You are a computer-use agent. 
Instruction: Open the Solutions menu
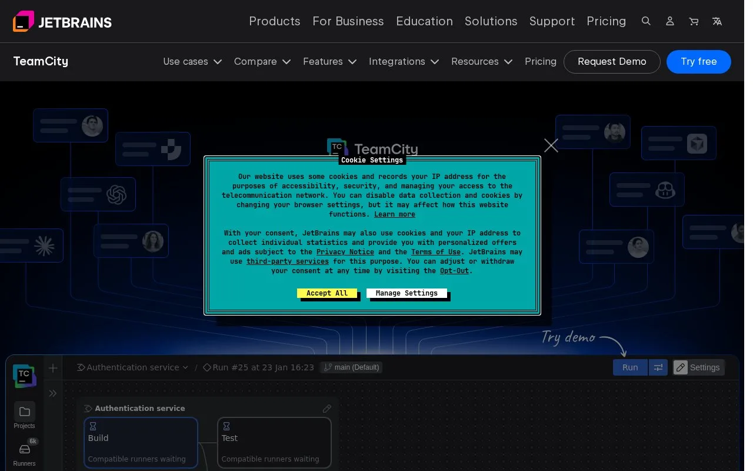tap(491, 21)
